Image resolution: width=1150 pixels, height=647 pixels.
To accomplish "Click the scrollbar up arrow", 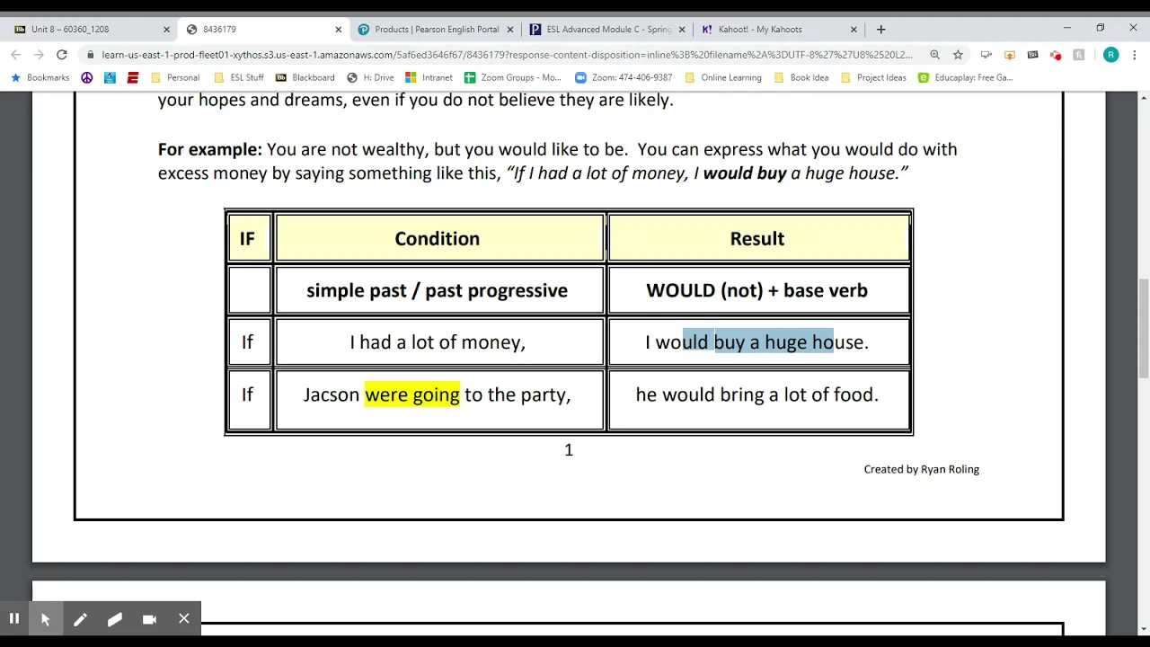I will [x=1143, y=97].
